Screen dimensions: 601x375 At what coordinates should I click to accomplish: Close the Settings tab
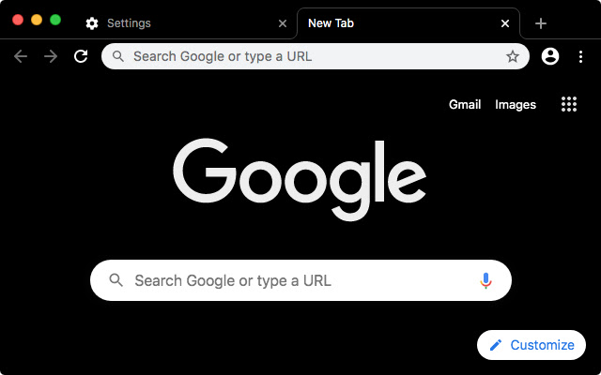click(283, 23)
